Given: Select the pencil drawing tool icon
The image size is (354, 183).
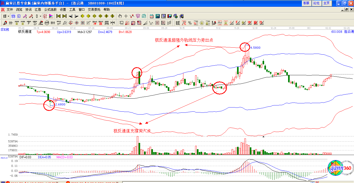Looking at the screenshot, I should 5,23.
